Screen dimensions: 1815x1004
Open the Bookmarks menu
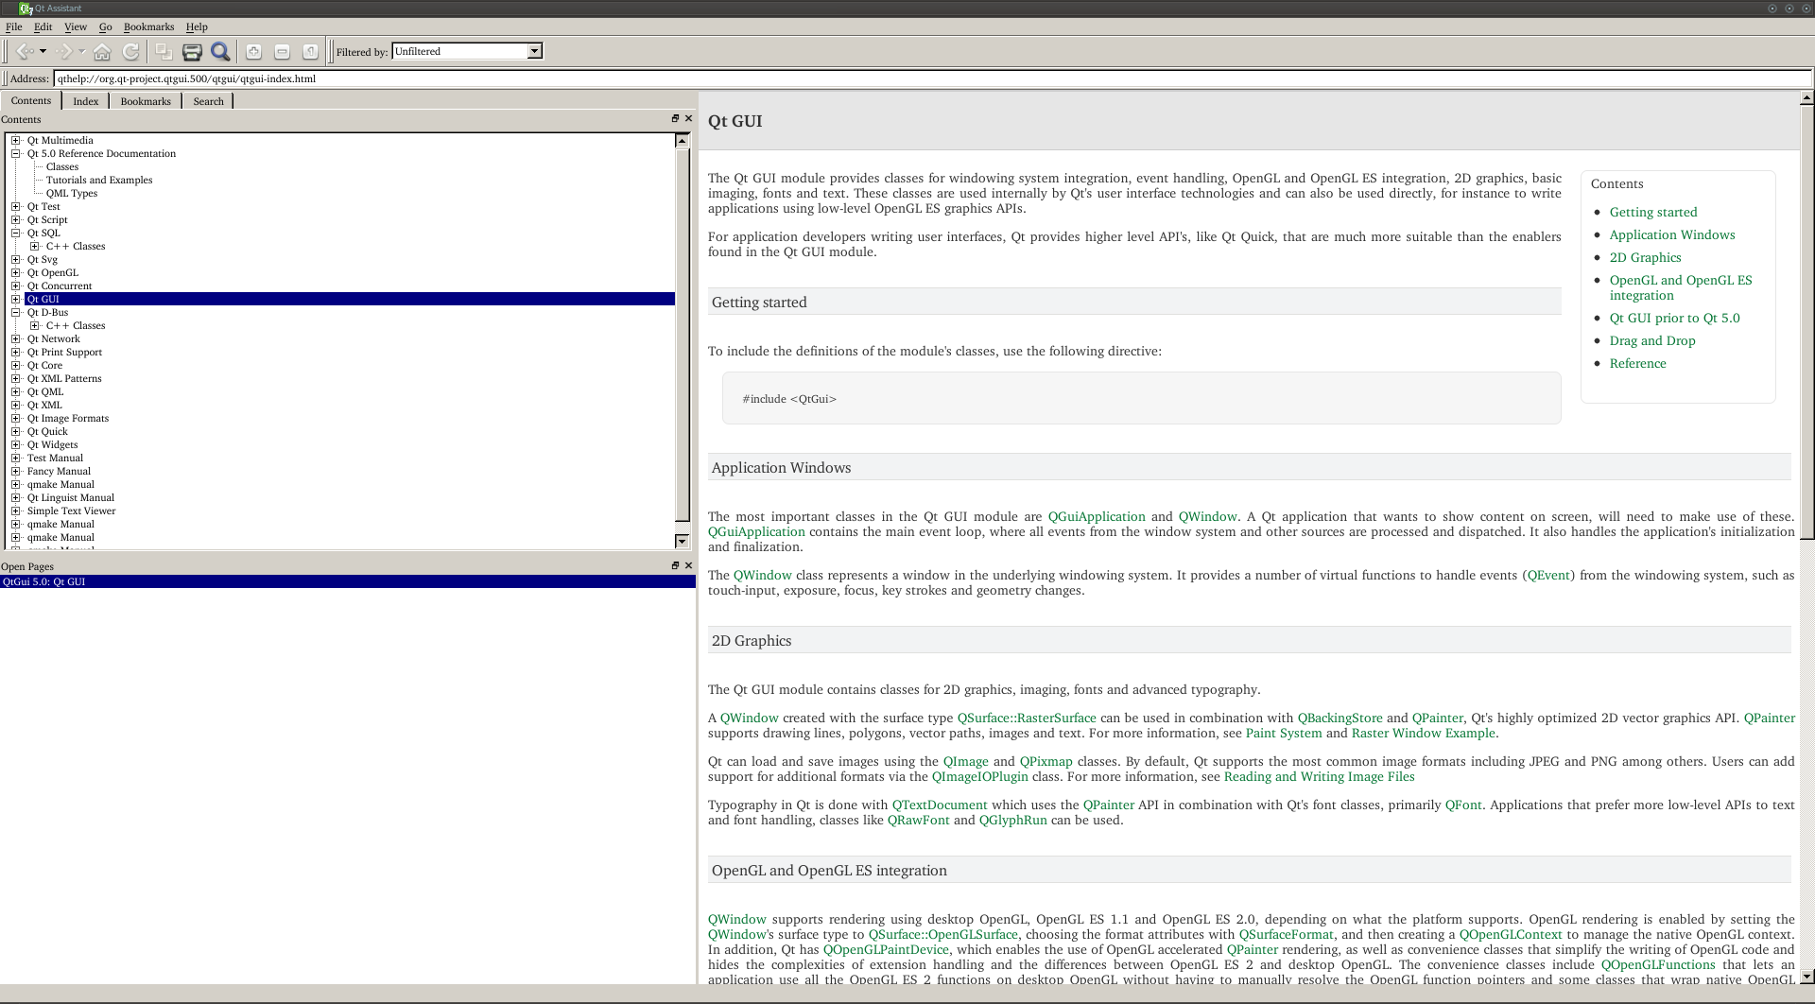pos(148,26)
